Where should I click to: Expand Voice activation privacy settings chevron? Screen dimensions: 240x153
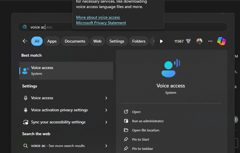tap(106, 110)
